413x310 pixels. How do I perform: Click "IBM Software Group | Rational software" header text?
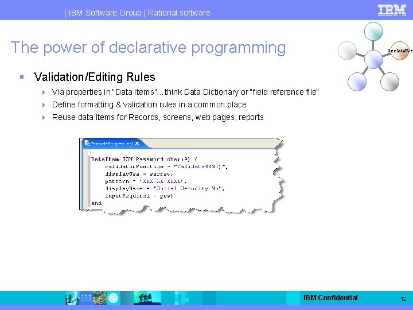click(139, 13)
